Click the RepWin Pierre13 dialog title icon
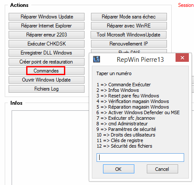The width and height of the screenshot is (194, 185). pos(97,59)
